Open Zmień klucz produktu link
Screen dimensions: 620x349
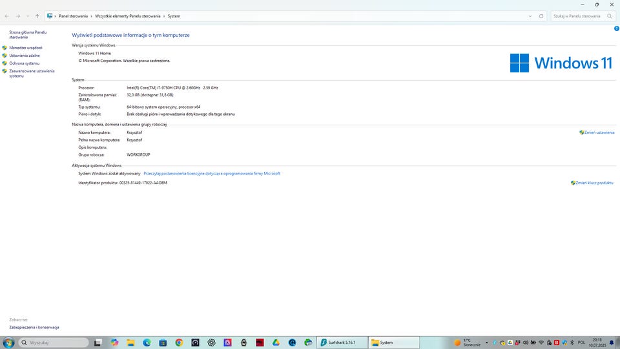click(594, 183)
